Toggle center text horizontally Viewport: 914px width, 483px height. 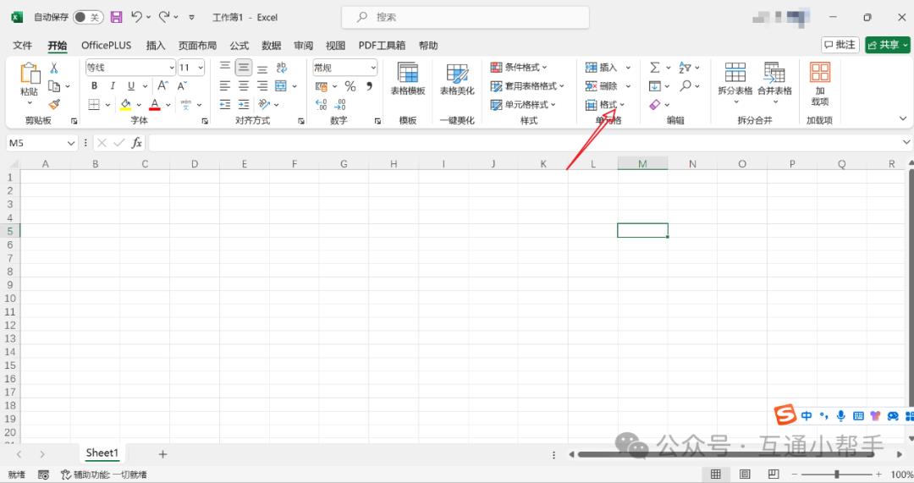point(244,86)
